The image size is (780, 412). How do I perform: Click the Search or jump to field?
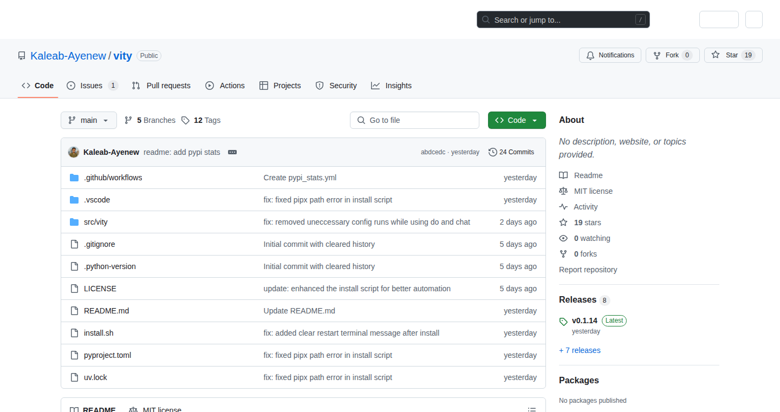point(563,20)
